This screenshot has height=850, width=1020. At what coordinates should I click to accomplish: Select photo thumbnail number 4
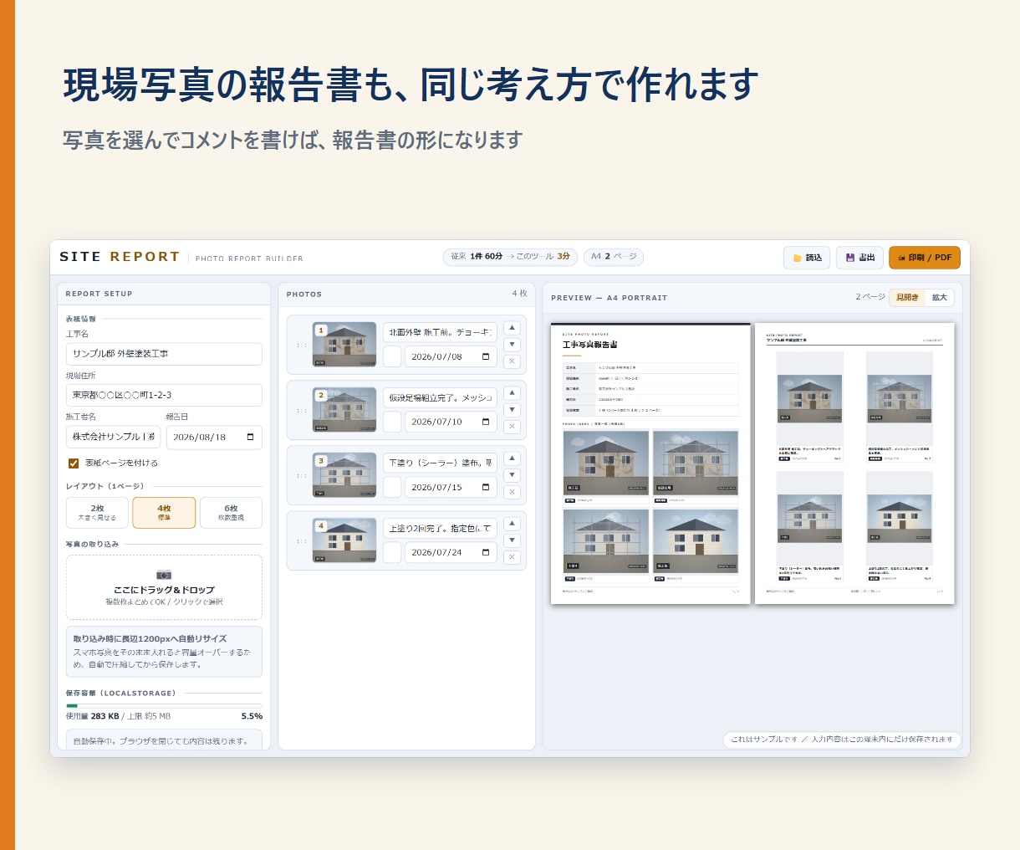tap(344, 540)
